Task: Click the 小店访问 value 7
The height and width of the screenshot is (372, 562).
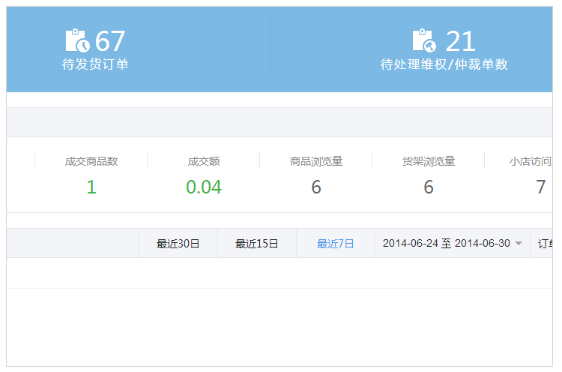Action: (541, 187)
